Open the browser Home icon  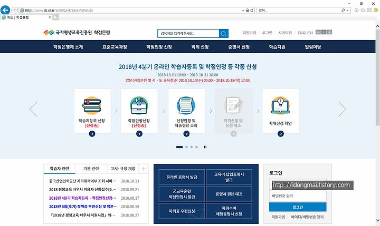356,10
